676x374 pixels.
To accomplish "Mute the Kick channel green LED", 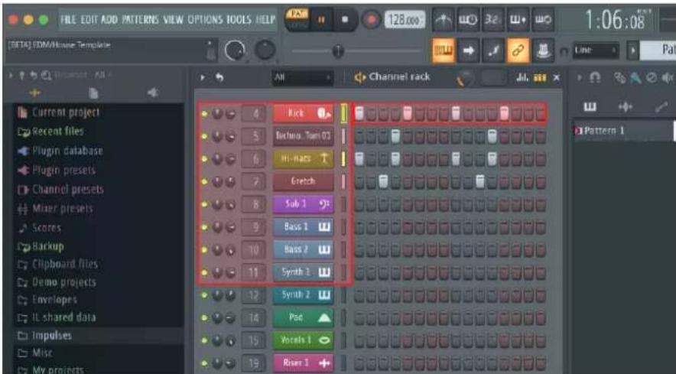I will 204,114.
